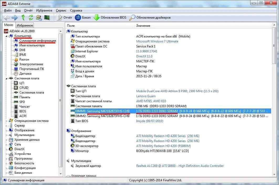Viewport: 279px width, 185px height.
Task: Open the Вид menu
Action: click(18, 10)
